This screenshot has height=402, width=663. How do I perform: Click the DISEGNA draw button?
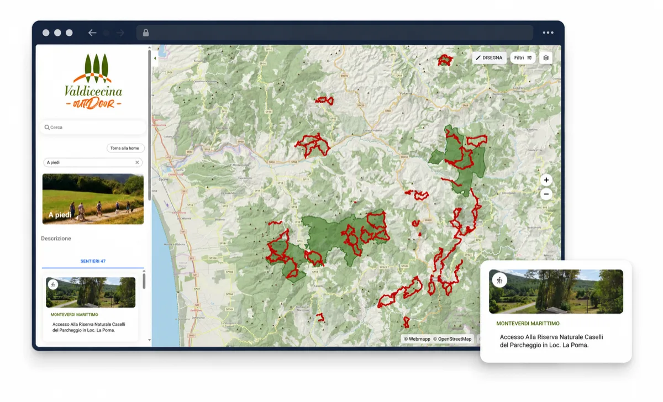489,57
